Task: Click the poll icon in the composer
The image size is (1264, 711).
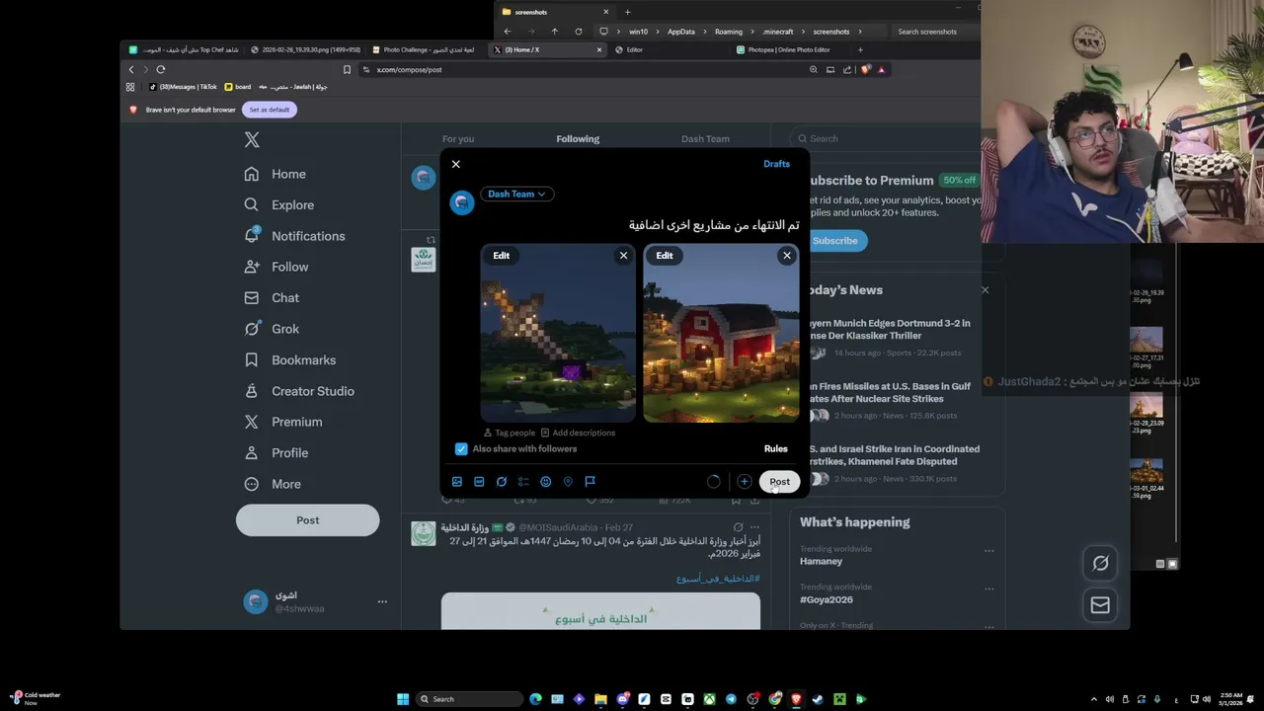Action: click(523, 482)
